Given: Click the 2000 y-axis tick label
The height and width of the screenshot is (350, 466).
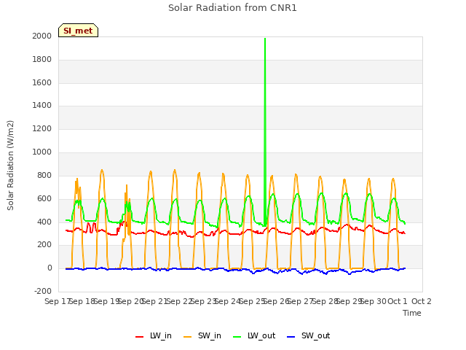Looking at the screenshot, I should click(x=42, y=36).
